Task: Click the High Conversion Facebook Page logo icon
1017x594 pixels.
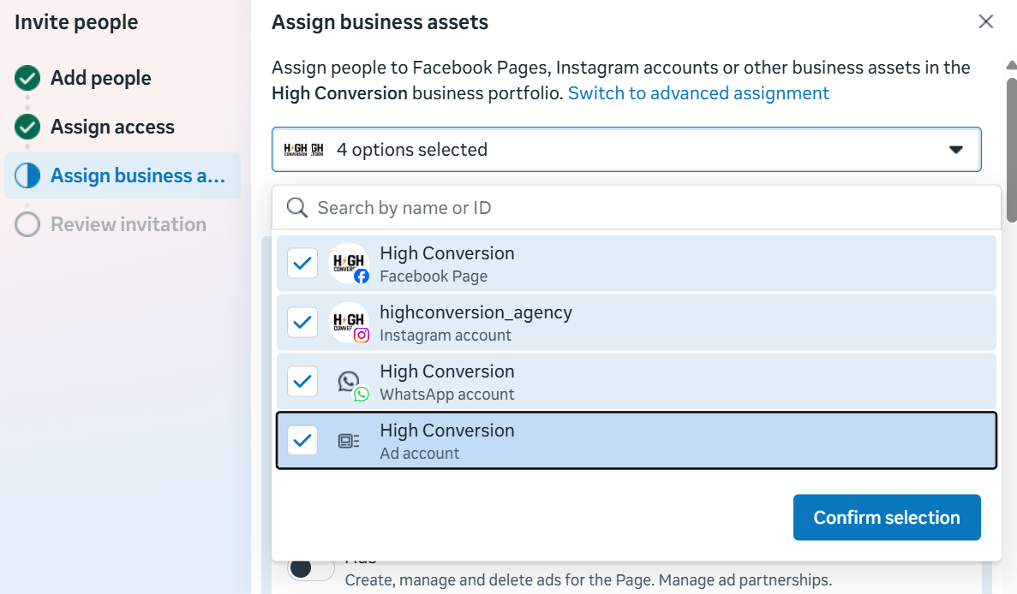Action: pos(349,263)
